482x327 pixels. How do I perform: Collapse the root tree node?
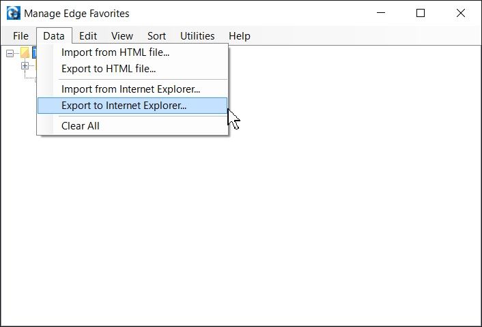coord(10,54)
